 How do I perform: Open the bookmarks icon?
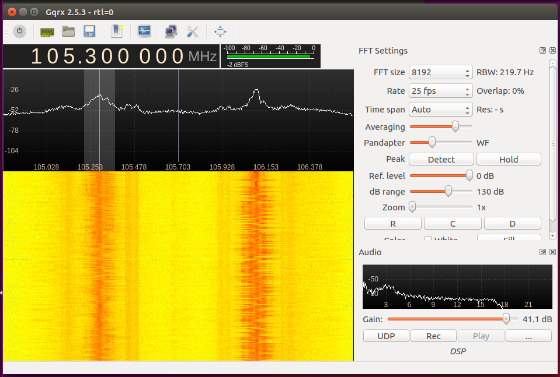pyautogui.click(x=117, y=31)
